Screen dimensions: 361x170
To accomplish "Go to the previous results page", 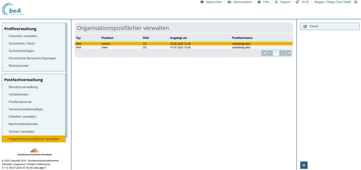I will (270, 53).
